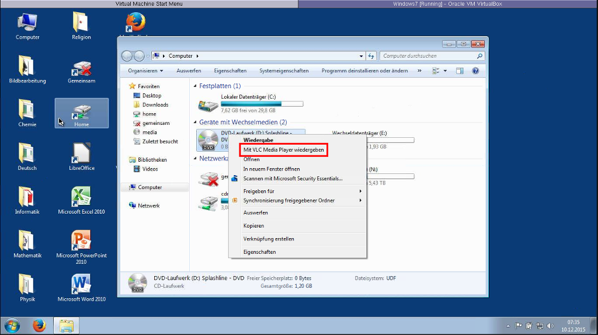
Task: Click the Computer durchsuchen search field
Action: 429,56
